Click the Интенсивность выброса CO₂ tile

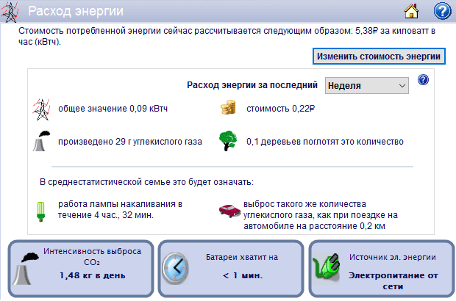81,269
